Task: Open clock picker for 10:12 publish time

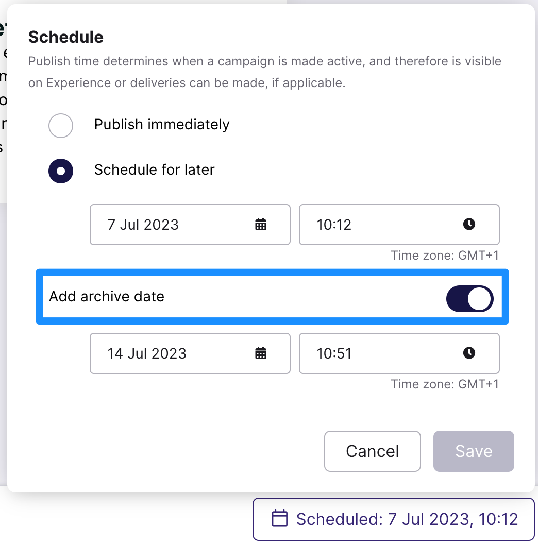Action: pyautogui.click(x=469, y=224)
